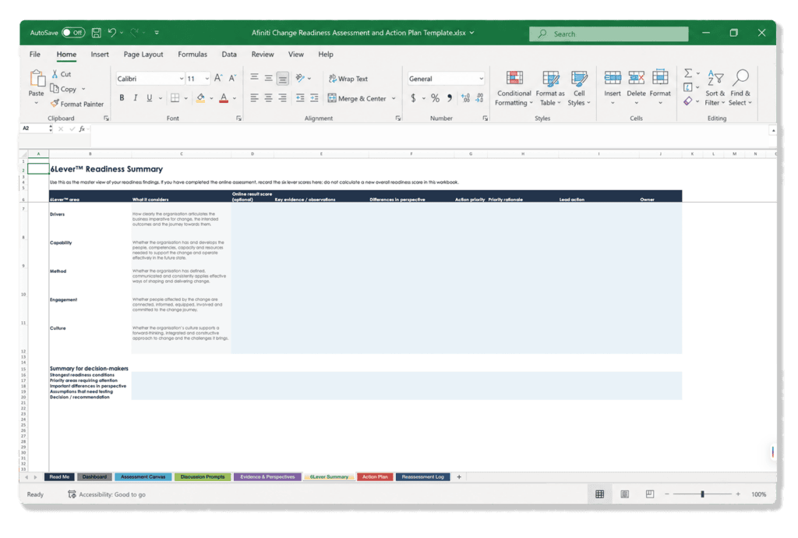Viewport: 798px width, 538px height.
Task: Open Conditional Formatting menu
Action: (514, 88)
